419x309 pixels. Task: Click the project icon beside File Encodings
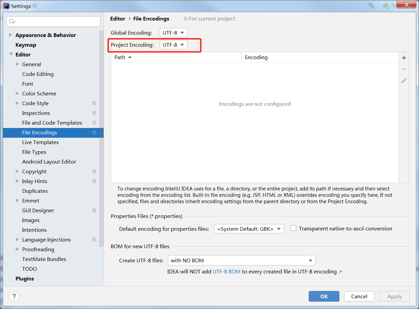pos(95,133)
